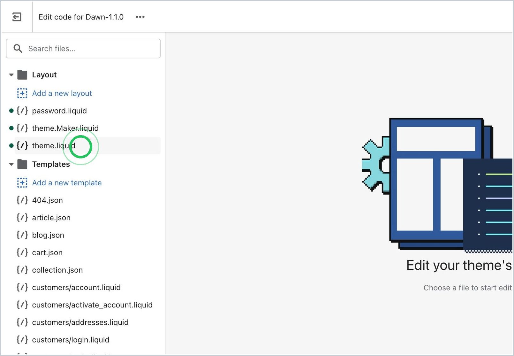
Task: Open password.liquid layout file
Action: 59,111
